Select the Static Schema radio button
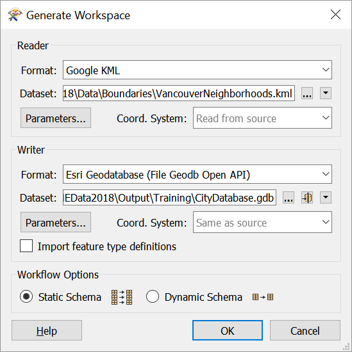This screenshot has width=352, height=352. 26,296
